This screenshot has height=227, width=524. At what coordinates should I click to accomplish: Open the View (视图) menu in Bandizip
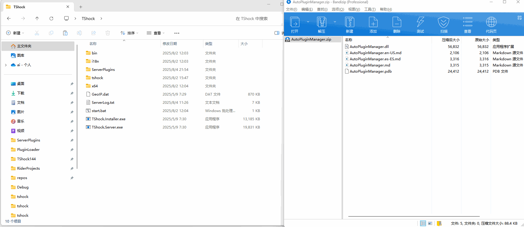[354, 9]
